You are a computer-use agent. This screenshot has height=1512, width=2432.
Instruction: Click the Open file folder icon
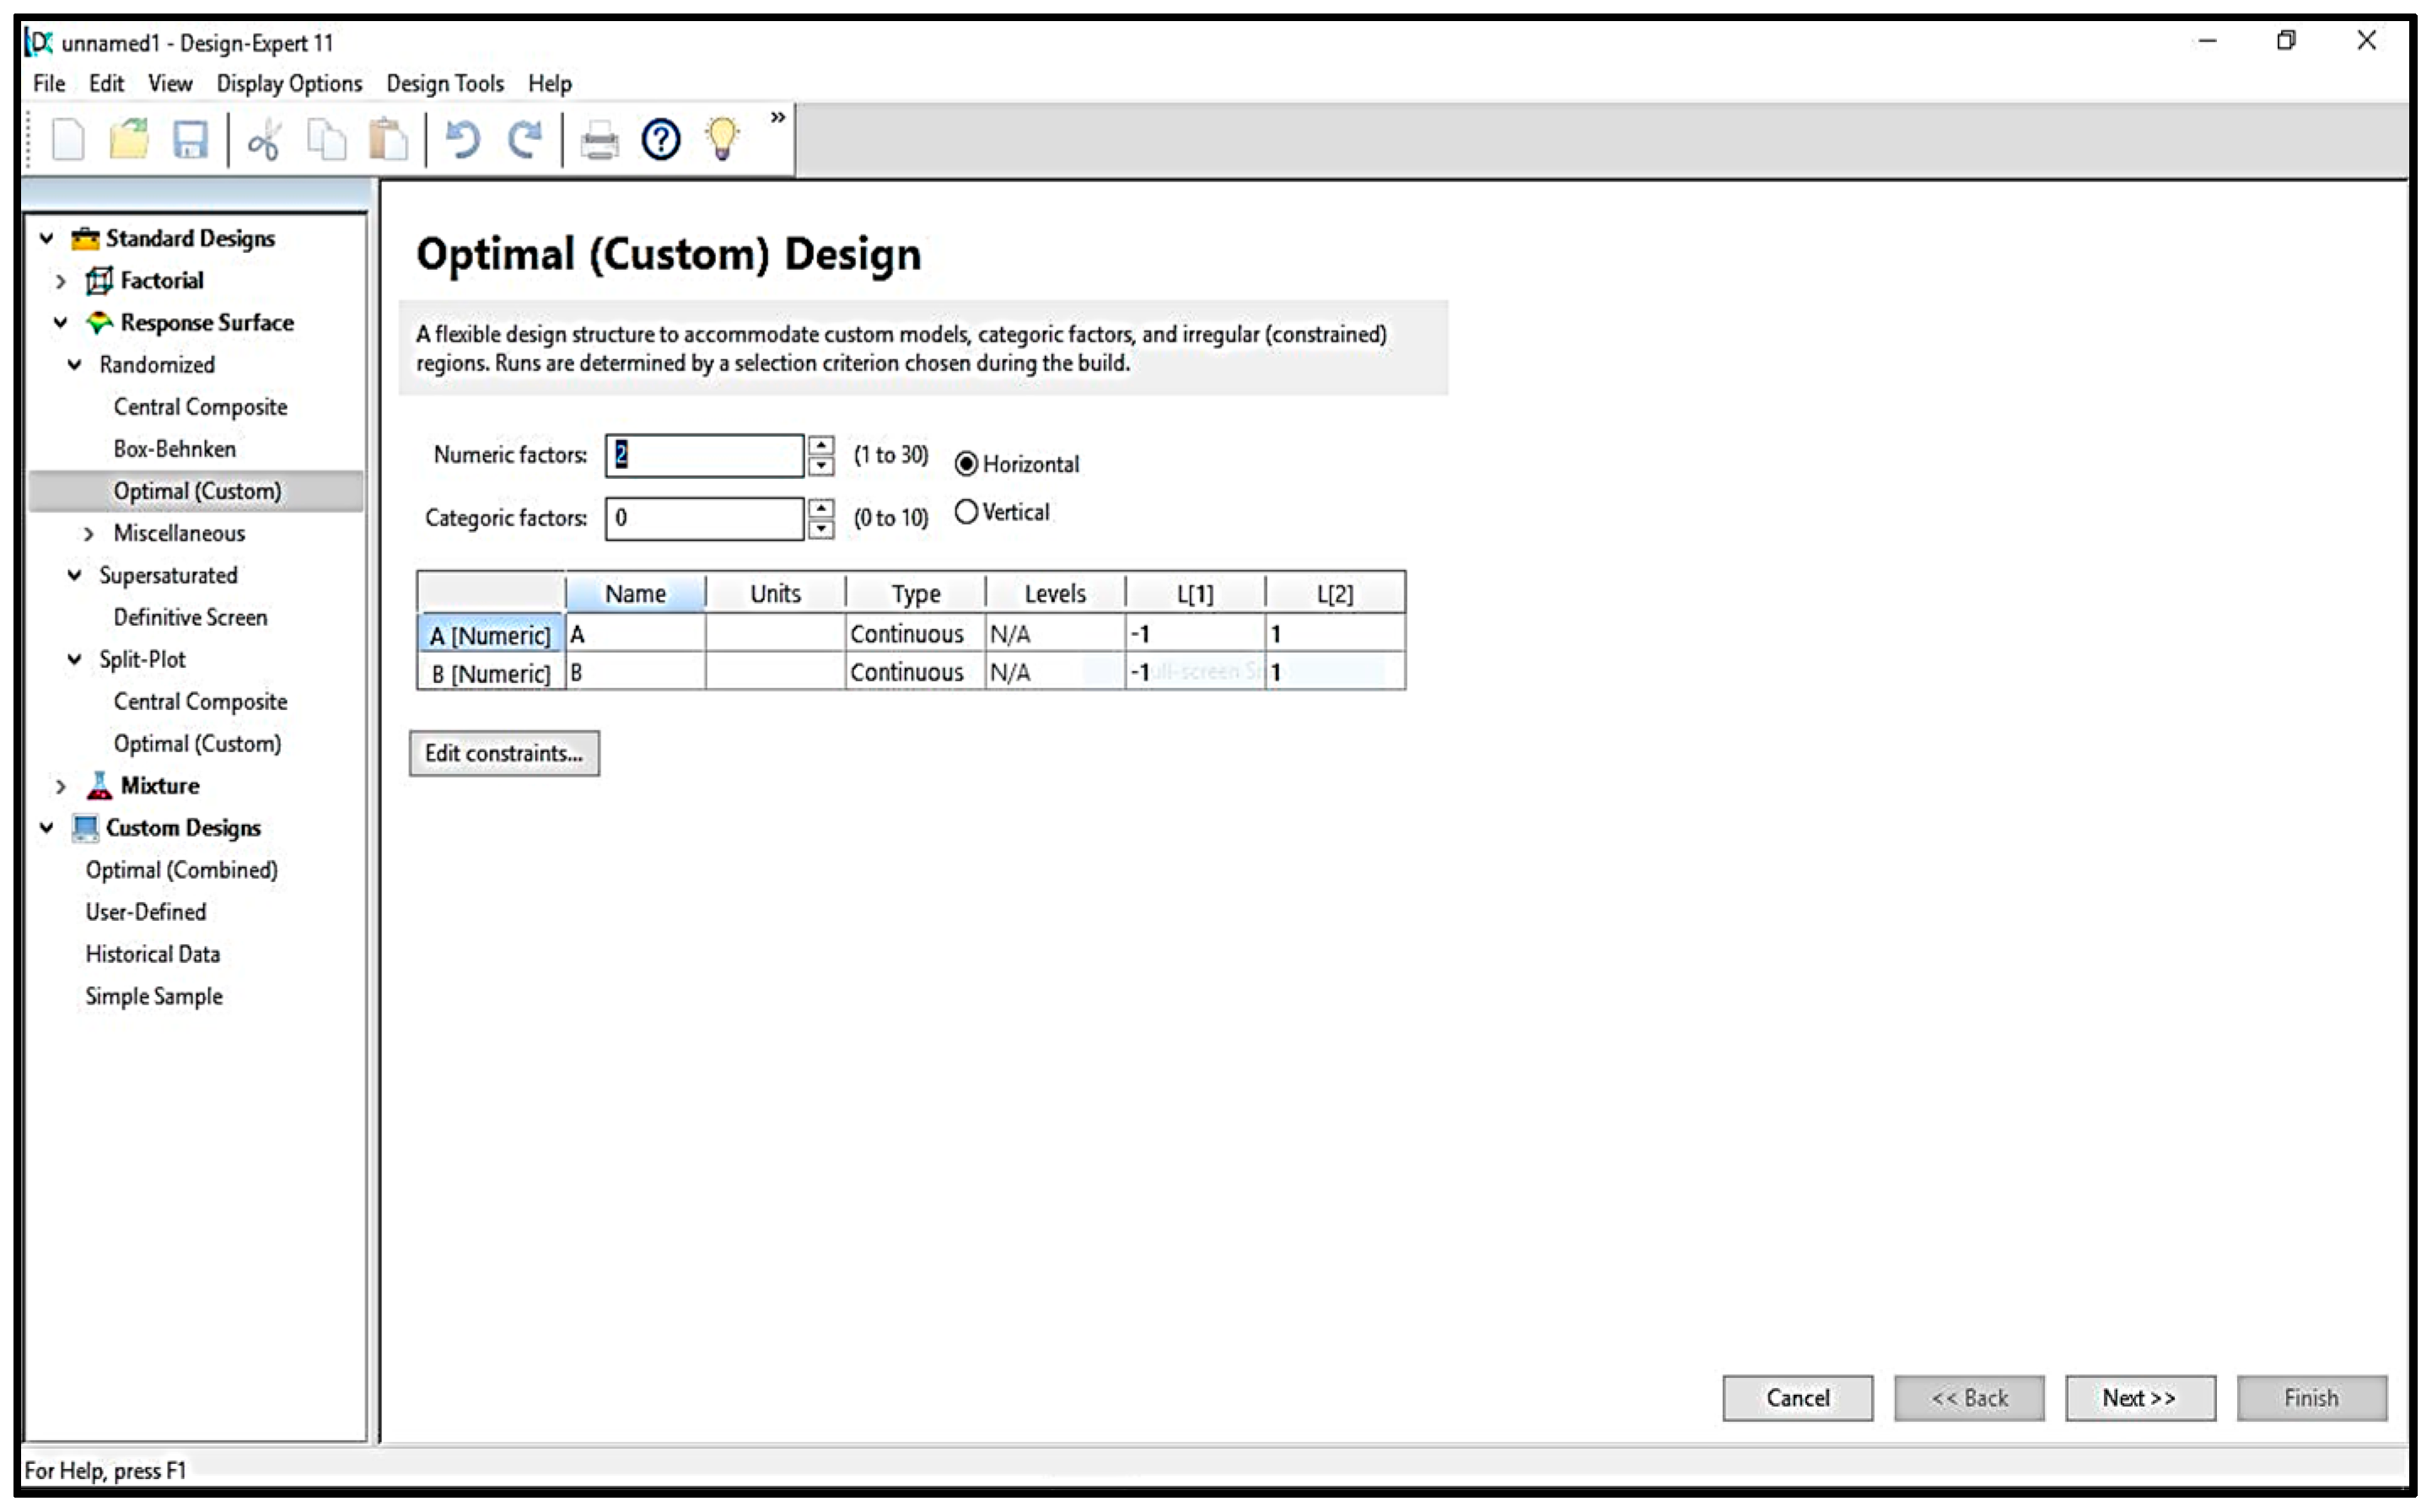[x=129, y=140]
